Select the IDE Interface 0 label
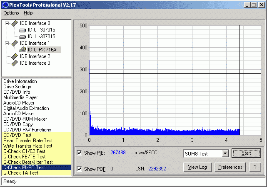 click(35, 23)
